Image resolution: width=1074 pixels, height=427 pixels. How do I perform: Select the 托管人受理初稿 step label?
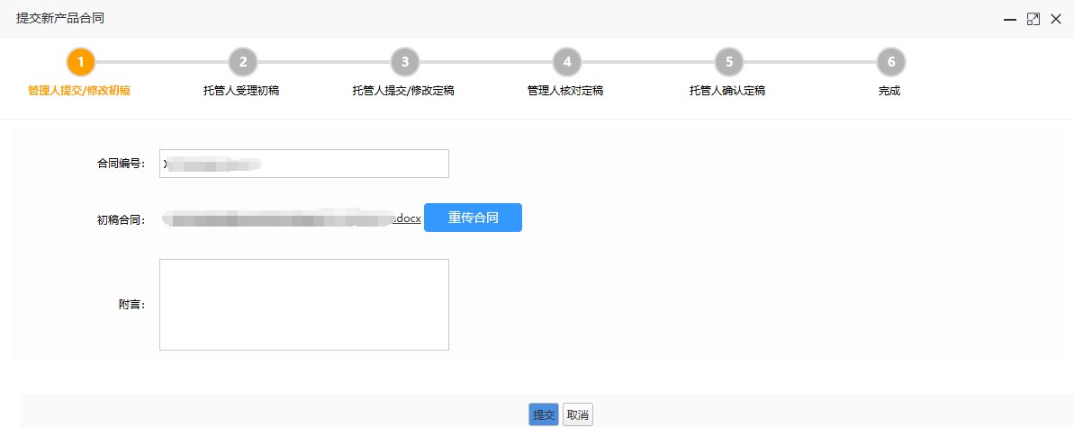[241, 91]
